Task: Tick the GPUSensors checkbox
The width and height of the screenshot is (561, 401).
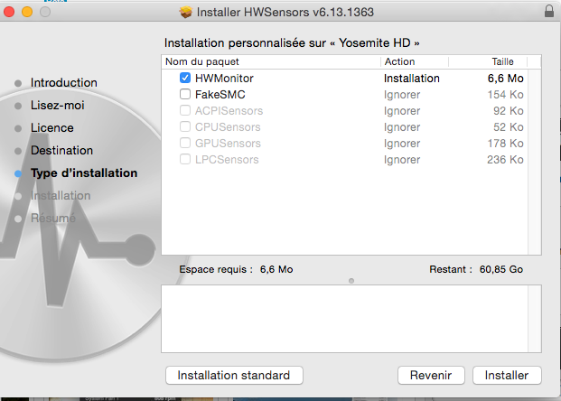Action: pyautogui.click(x=185, y=143)
